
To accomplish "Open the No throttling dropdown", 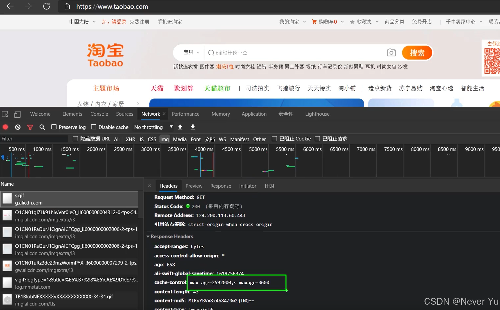I will (x=153, y=127).
